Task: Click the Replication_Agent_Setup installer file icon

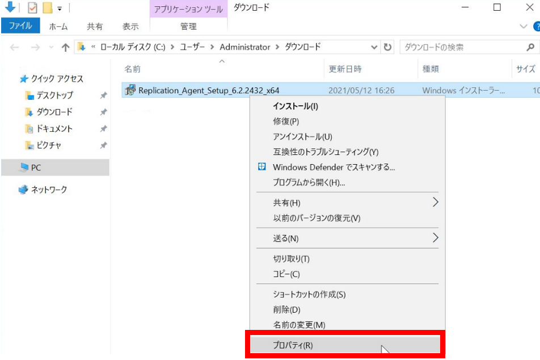Action: coord(130,90)
